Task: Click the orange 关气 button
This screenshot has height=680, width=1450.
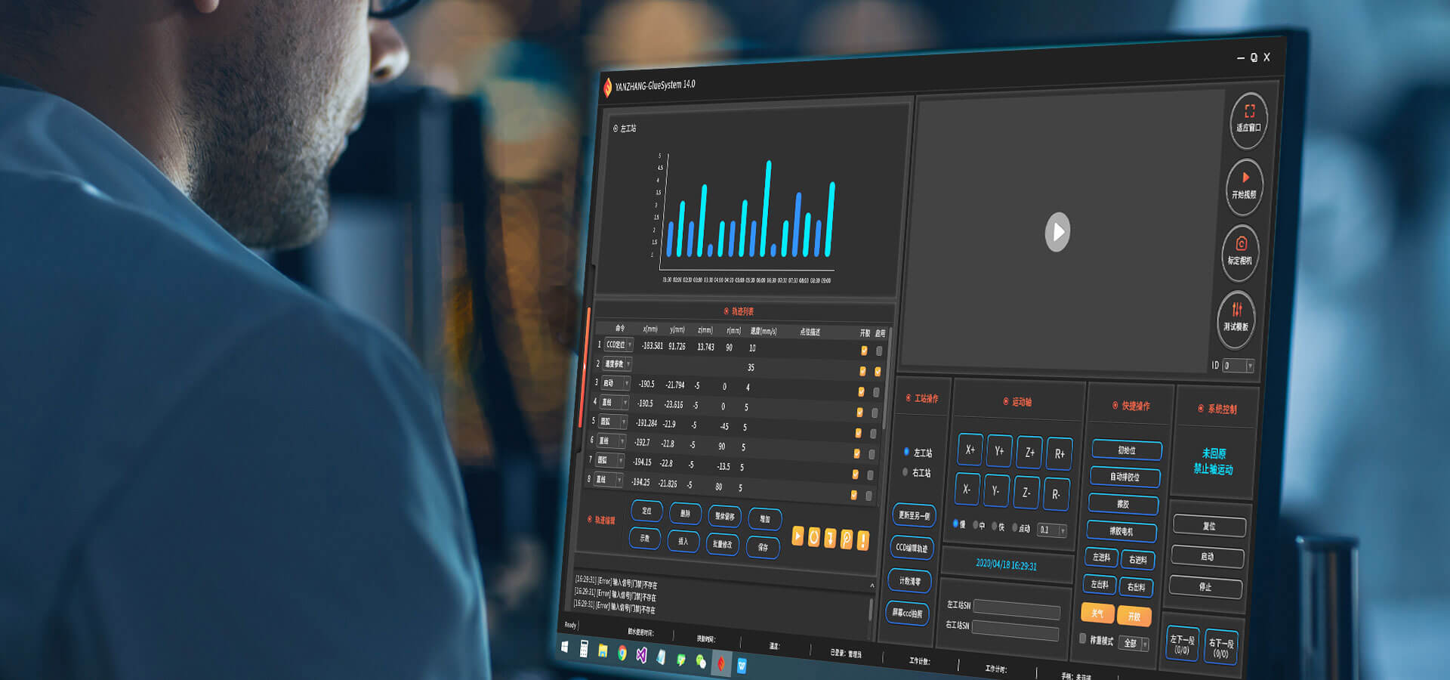Action: [1097, 614]
